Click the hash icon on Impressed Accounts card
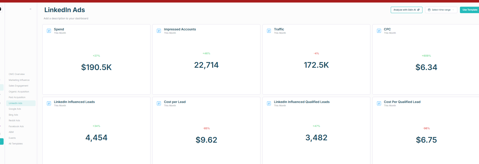Viewport: 479px width, 164px height. (x=159, y=31)
